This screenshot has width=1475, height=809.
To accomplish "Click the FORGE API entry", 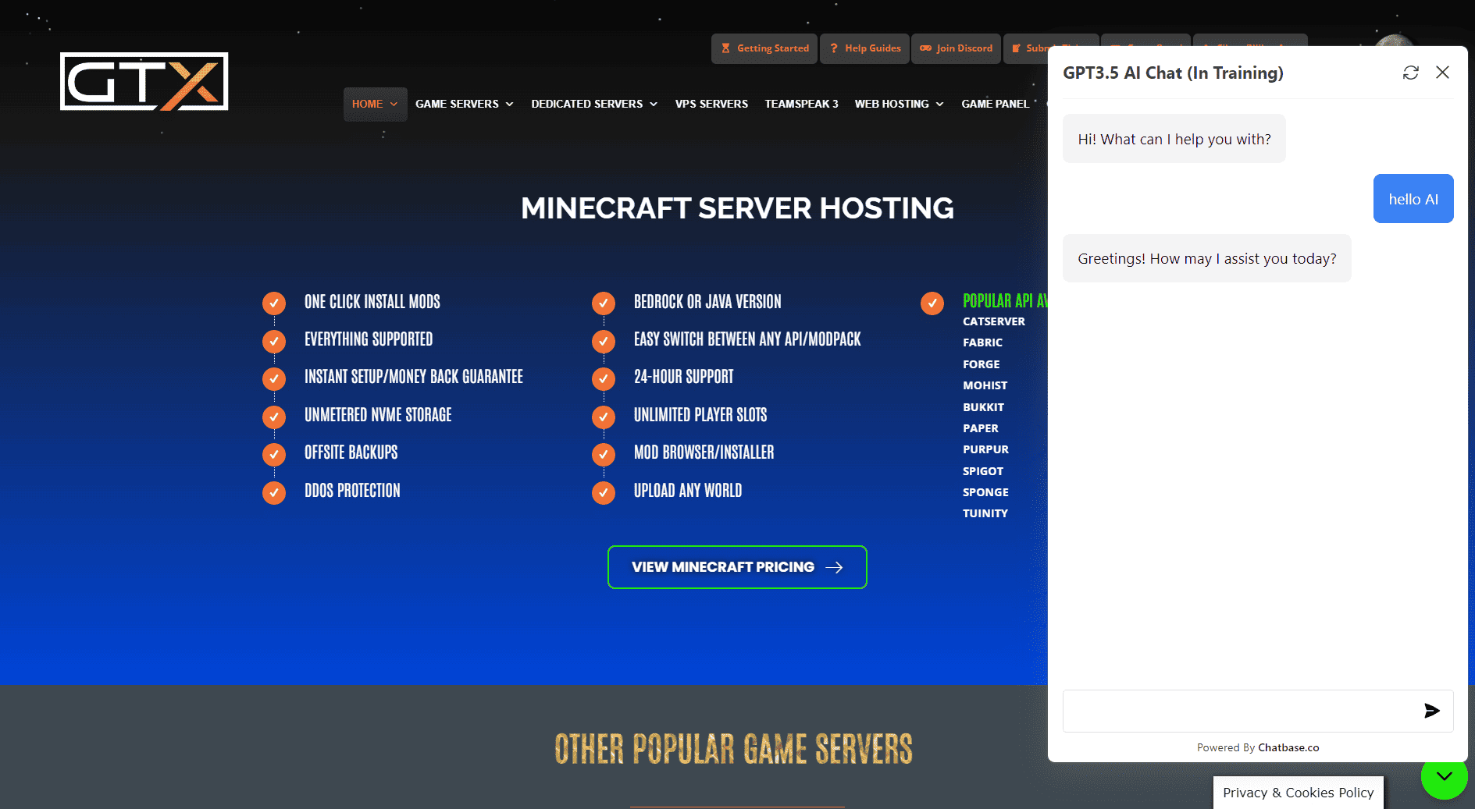I will 981,364.
